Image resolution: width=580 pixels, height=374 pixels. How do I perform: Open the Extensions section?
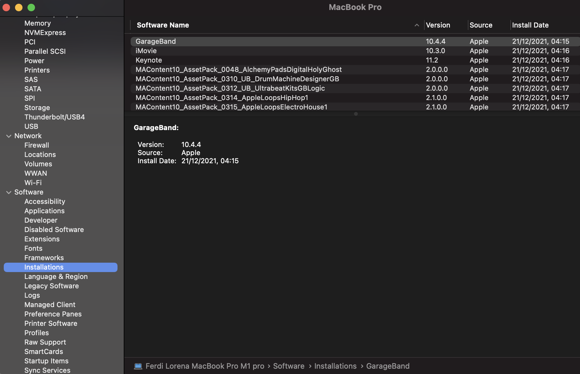tap(42, 239)
